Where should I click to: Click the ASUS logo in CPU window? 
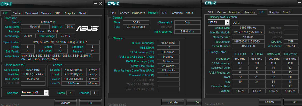point(87,28)
